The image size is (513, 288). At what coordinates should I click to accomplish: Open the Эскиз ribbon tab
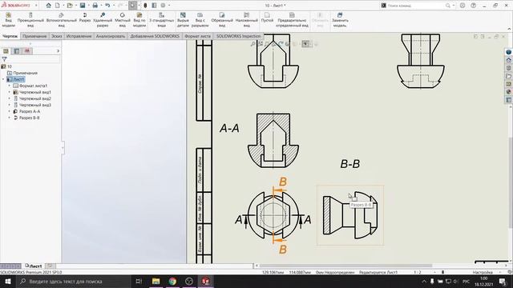pyautogui.click(x=57, y=36)
